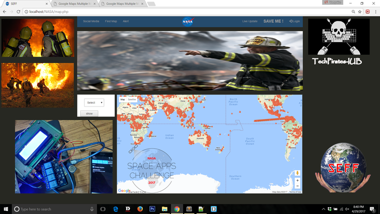Click the NASA logo in the navbar

tap(187, 21)
